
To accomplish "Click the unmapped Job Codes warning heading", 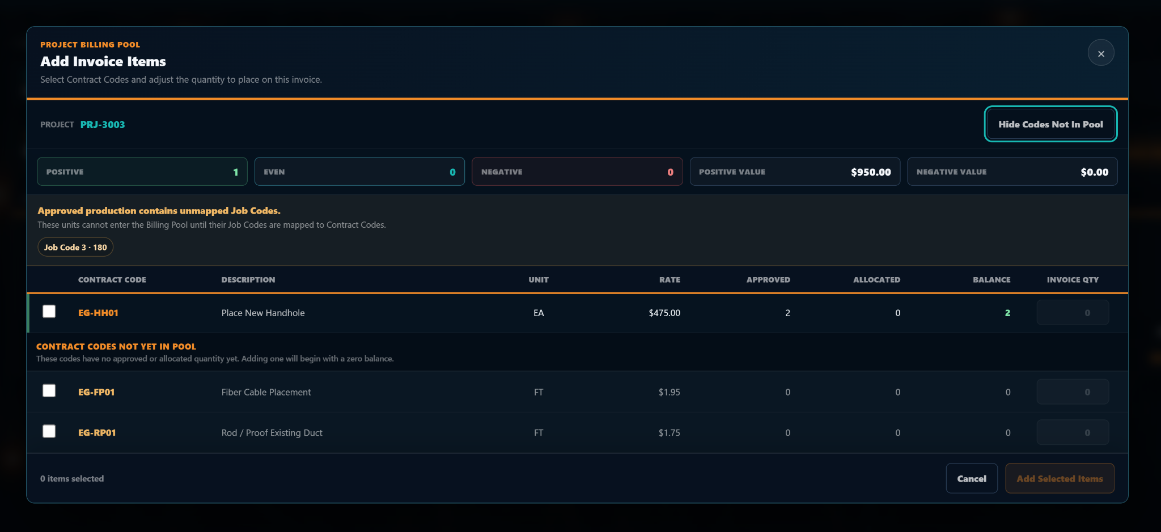I will point(159,211).
